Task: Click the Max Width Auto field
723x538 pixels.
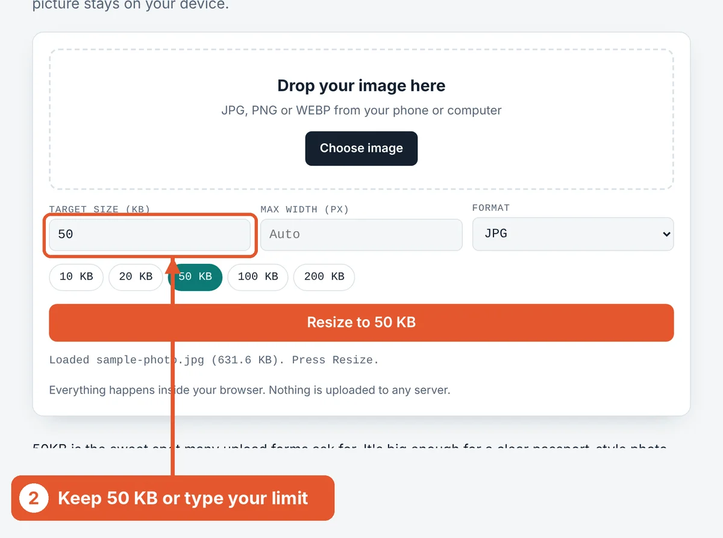Action: (x=361, y=234)
